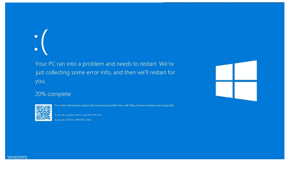Click the word "you." ending the message
This screenshot has width=290, height=169.
[40, 81]
